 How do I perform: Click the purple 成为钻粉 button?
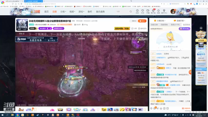click(x=184, y=29)
